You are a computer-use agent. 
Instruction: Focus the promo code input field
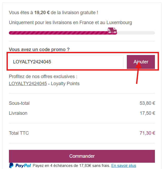coord(66,62)
